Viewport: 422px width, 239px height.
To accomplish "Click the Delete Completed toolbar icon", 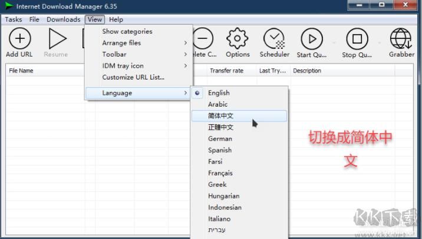I will 203,39.
